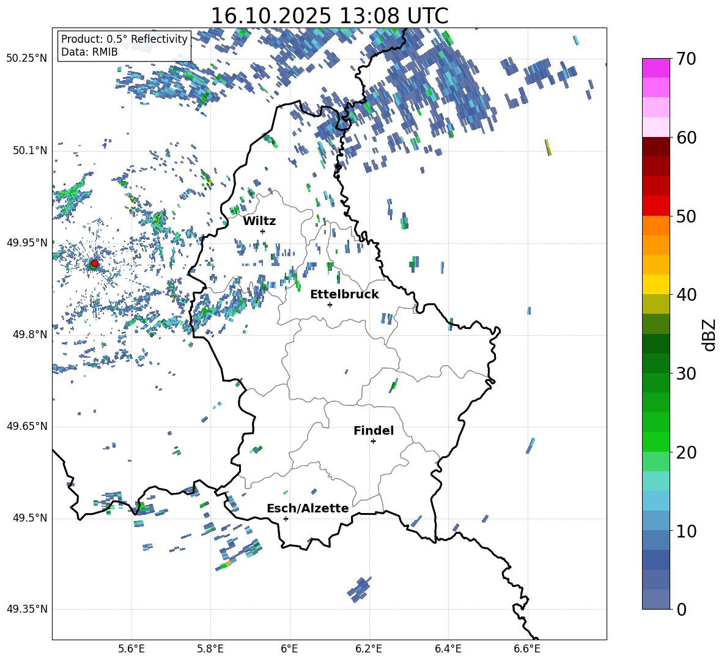Viewport: 724px width, 661px height.
Task: Click the 50.25°N latitude label
Action: tap(26, 59)
